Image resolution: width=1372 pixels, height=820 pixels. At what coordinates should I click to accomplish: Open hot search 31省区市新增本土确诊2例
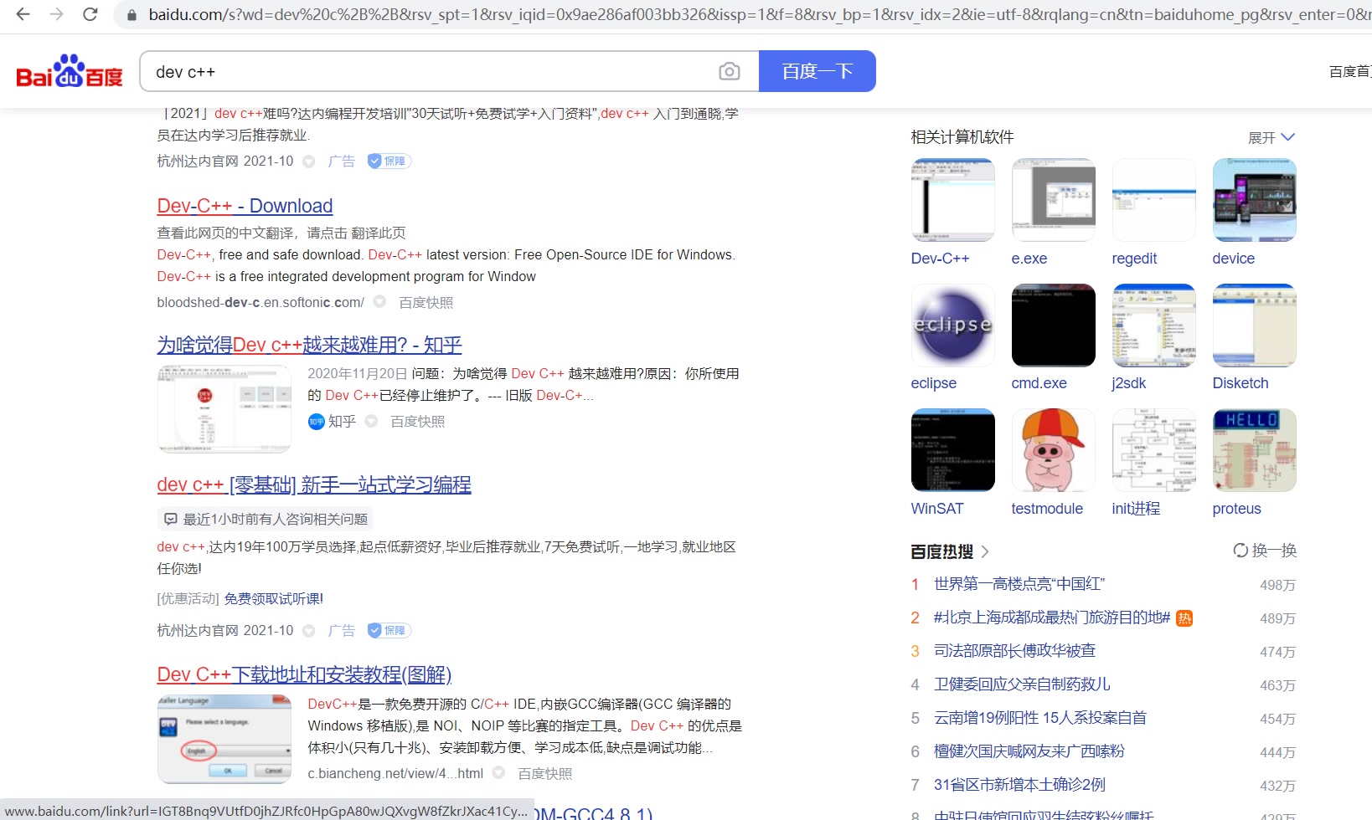pos(1019,785)
